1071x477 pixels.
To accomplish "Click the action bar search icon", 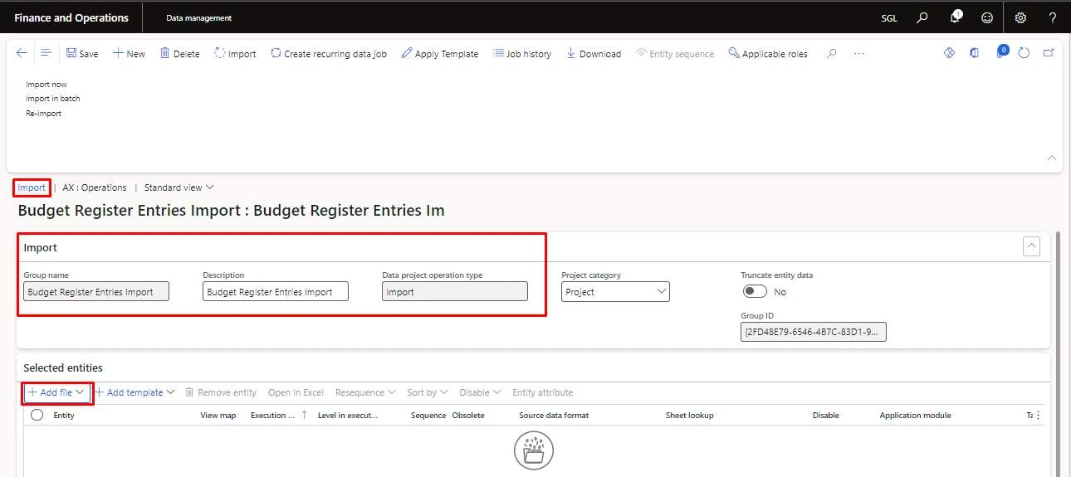I will click(831, 53).
